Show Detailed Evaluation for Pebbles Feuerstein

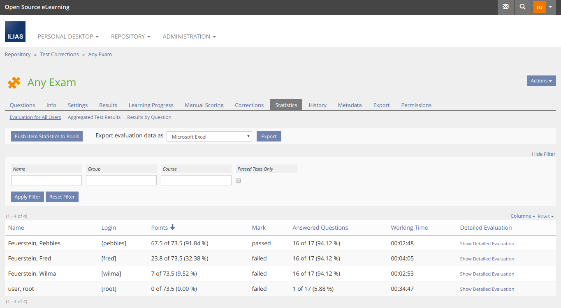[487, 244]
